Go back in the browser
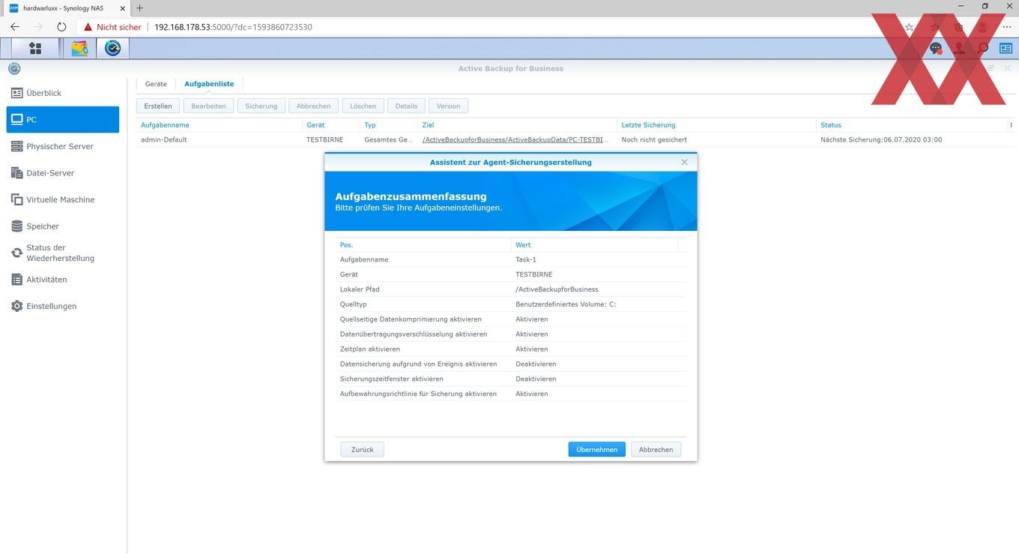Image resolution: width=1019 pixels, height=554 pixels. point(15,27)
